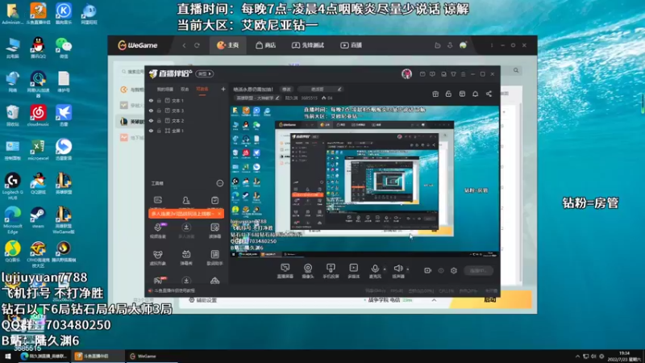Click the person-shaped toolbox icon
Image resolution: width=645 pixels, height=363 pixels.
[x=186, y=200]
